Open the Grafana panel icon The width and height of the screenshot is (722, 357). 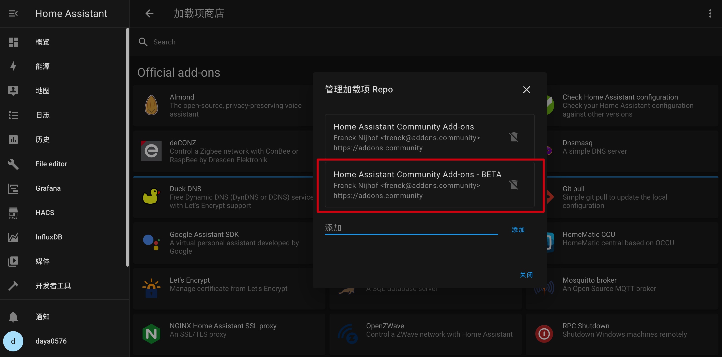pos(13,188)
